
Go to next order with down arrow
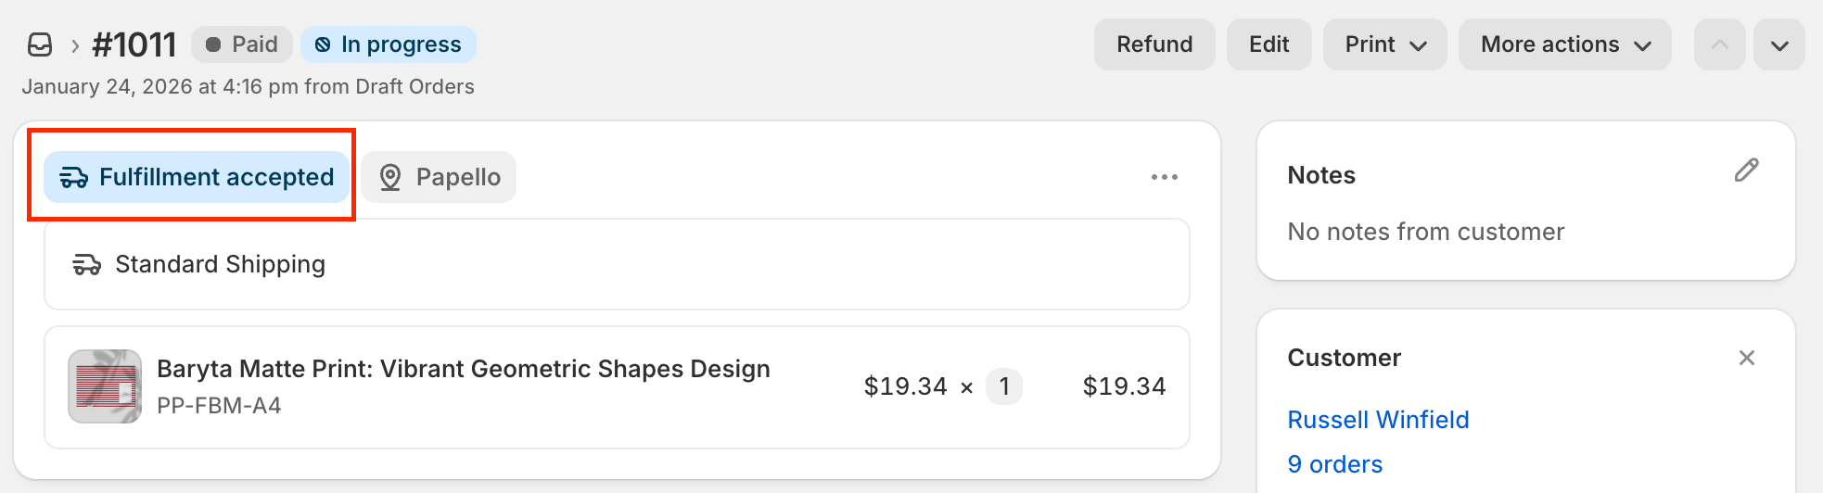click(1778, 44)
